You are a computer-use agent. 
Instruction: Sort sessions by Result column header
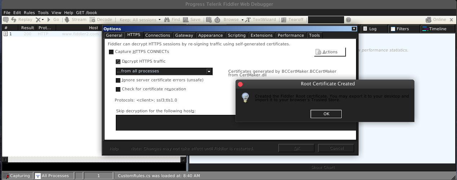(x=28, y=28)
